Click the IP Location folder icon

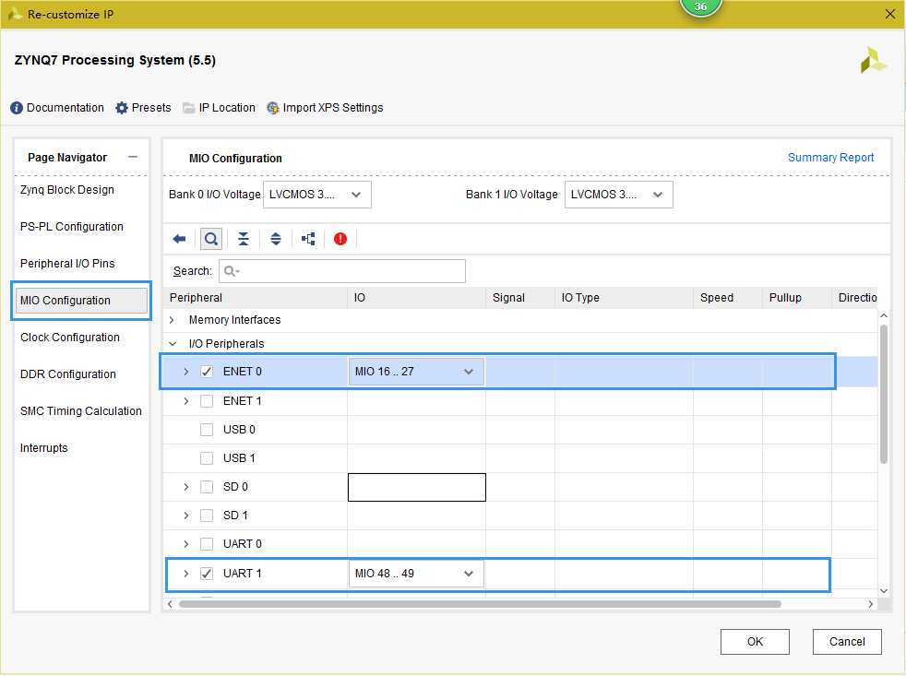pyautogui.click(x=188, y=108)
